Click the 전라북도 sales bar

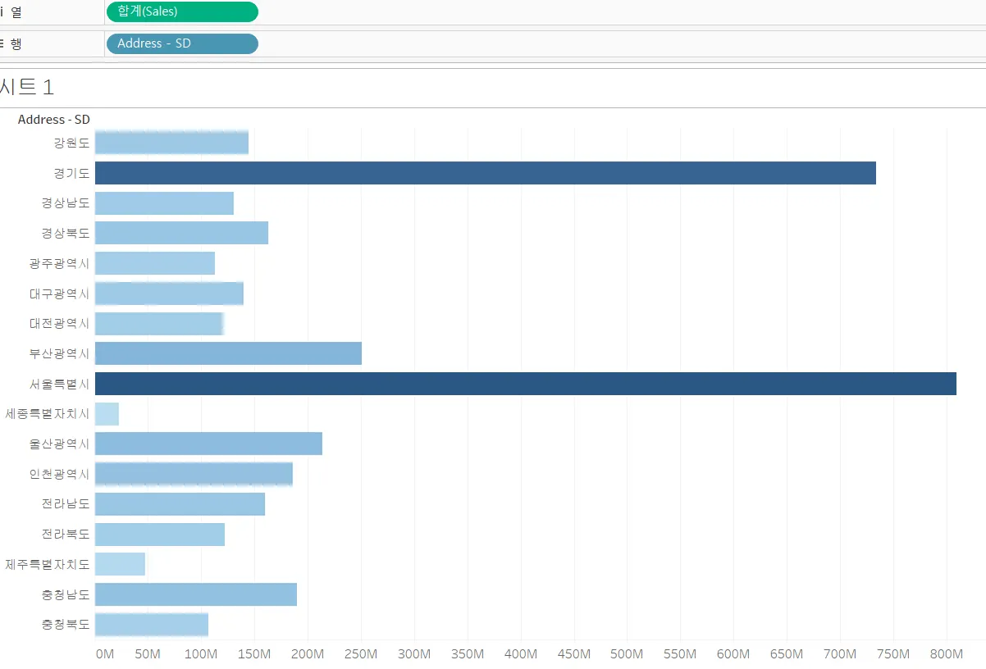coord(160,534)
